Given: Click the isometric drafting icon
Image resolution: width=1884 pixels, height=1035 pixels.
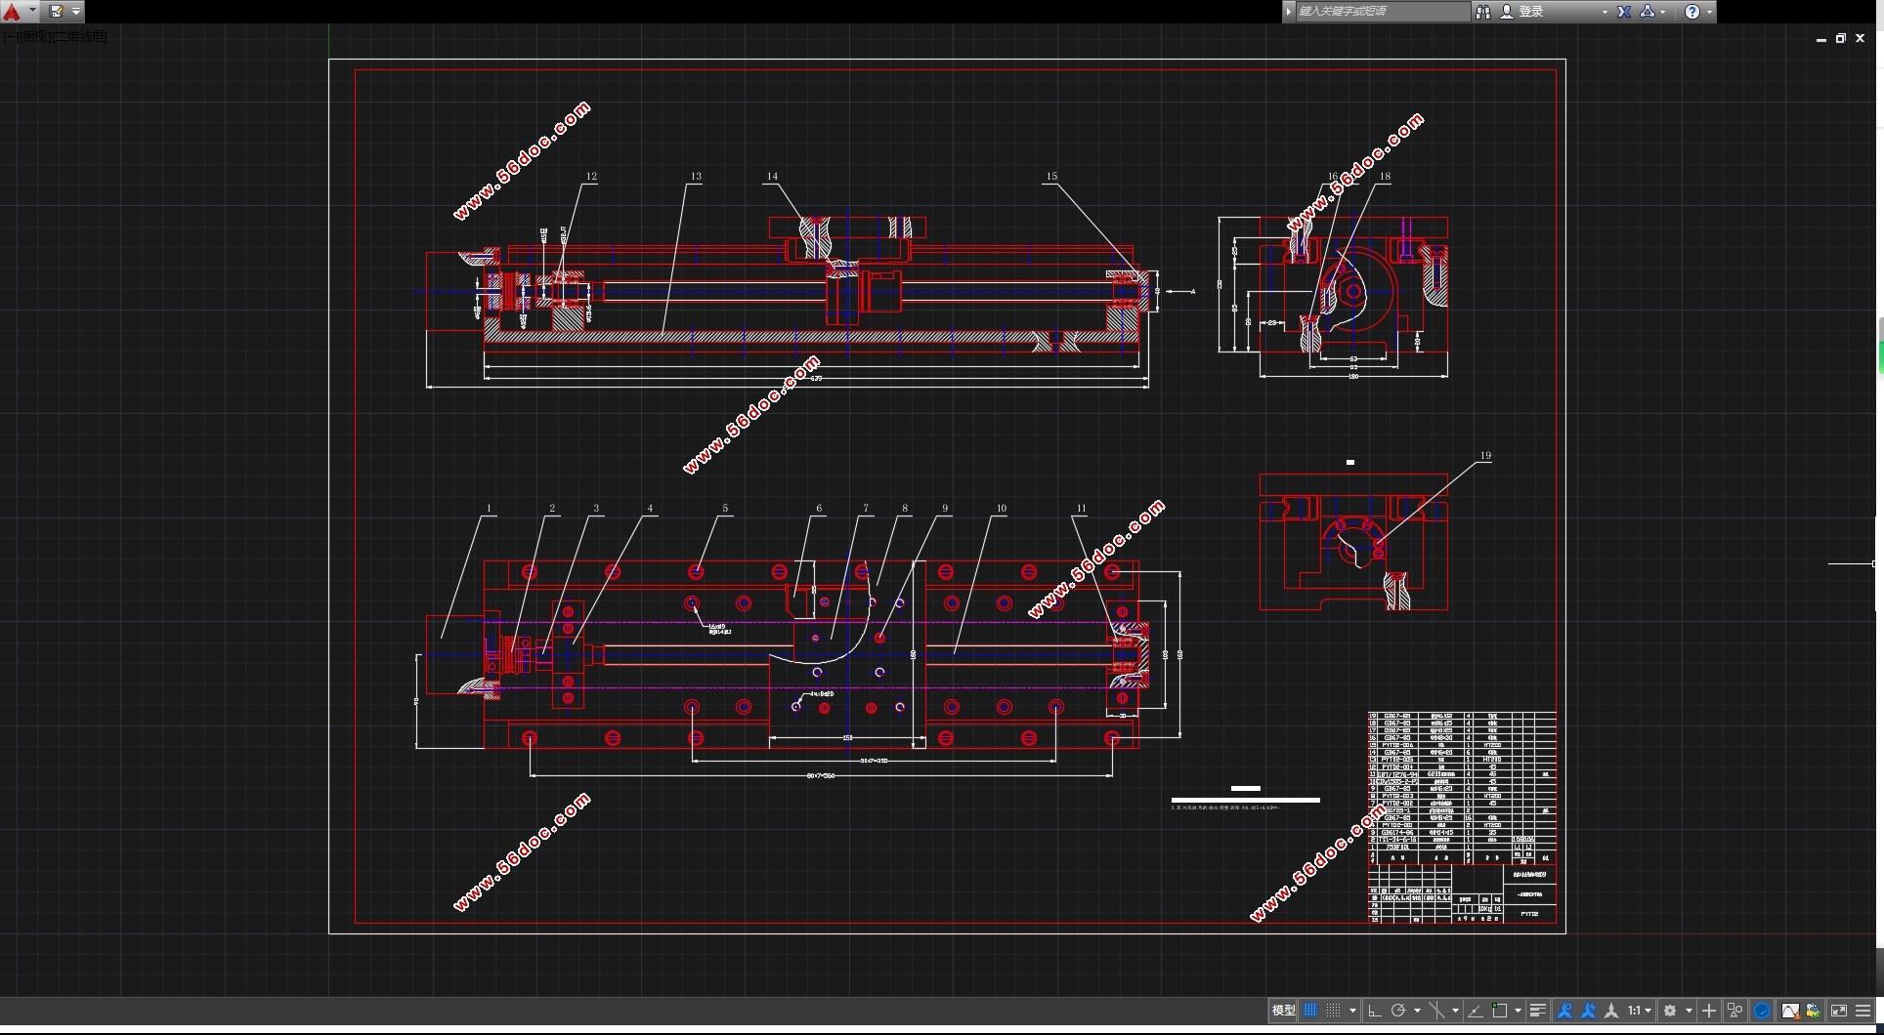Looking at the screenshot, I should [1437, 1011].
